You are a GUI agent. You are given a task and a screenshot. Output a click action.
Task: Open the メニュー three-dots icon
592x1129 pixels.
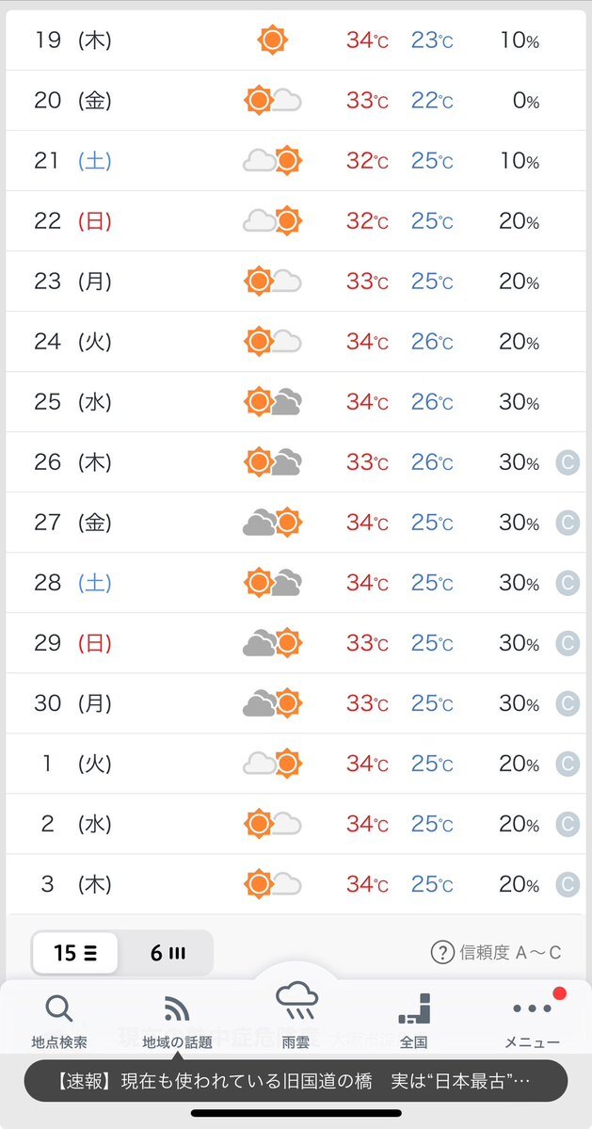pyautogui.click(x=532, y=1008)
